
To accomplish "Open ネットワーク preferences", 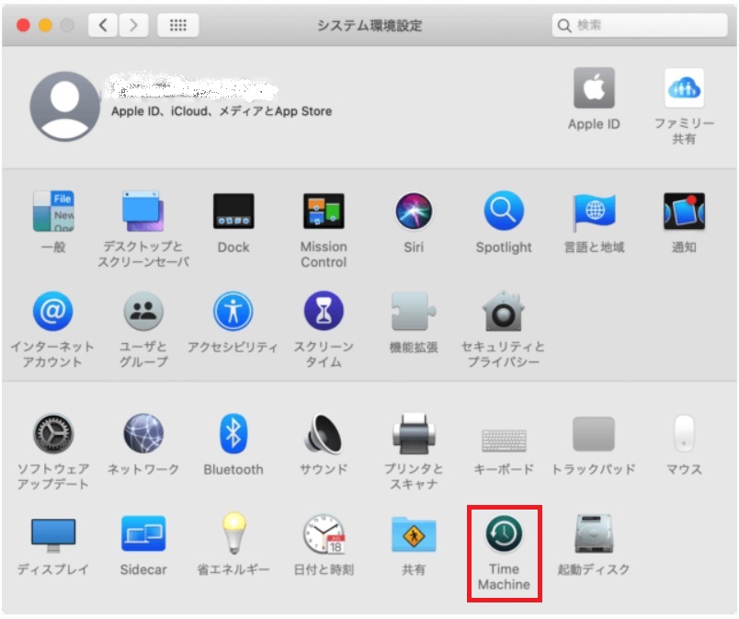I will click(143, 434).
